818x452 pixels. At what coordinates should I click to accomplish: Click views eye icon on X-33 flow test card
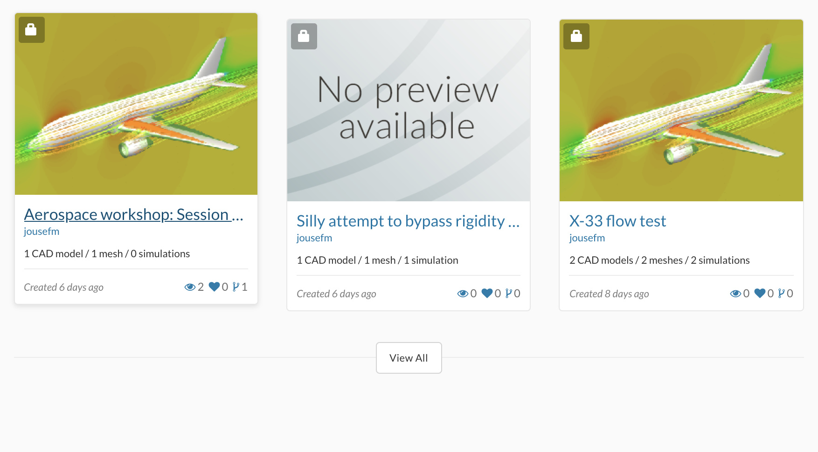[x=735, y=294]
